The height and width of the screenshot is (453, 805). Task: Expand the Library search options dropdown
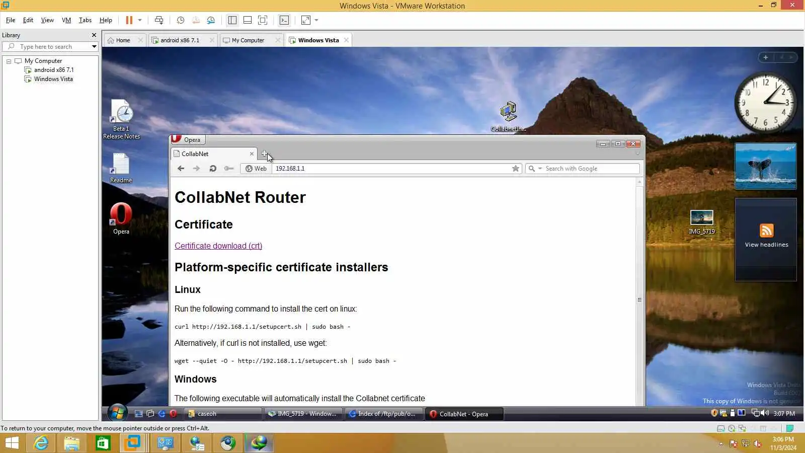(x=94, y=47)
